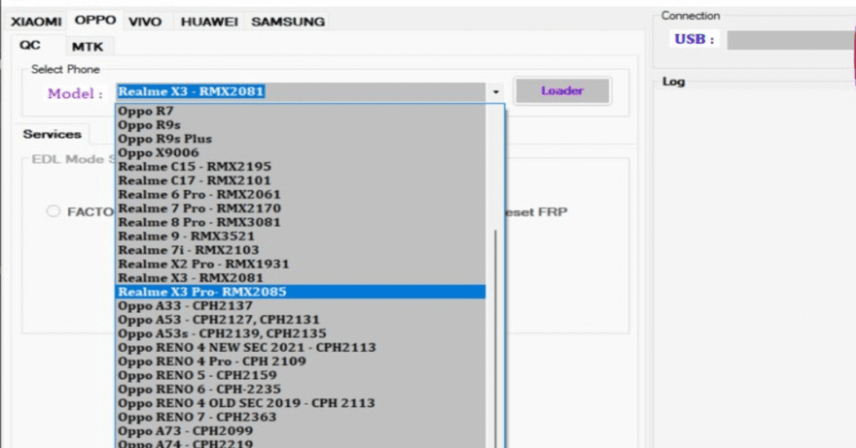
Task: Select the MTK chipset tab
Action: coord(87,47)
